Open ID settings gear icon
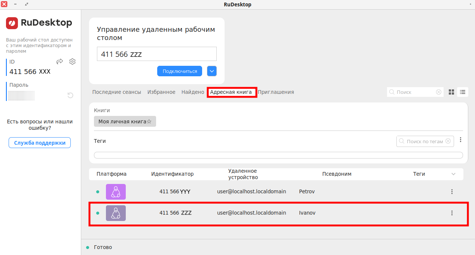475x255 pixels. click(73, 62)
